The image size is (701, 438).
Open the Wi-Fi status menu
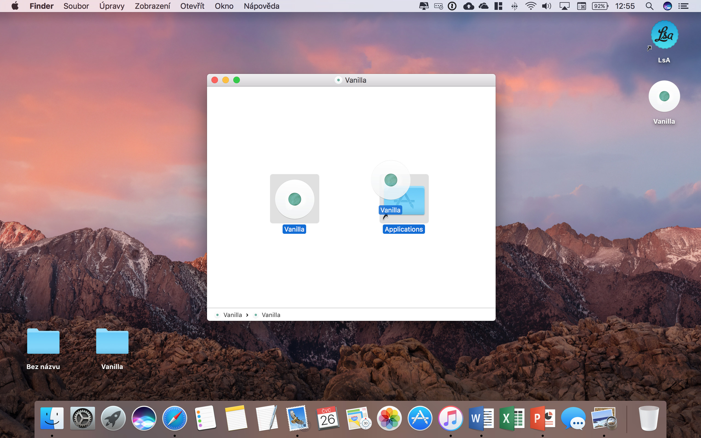530,6
